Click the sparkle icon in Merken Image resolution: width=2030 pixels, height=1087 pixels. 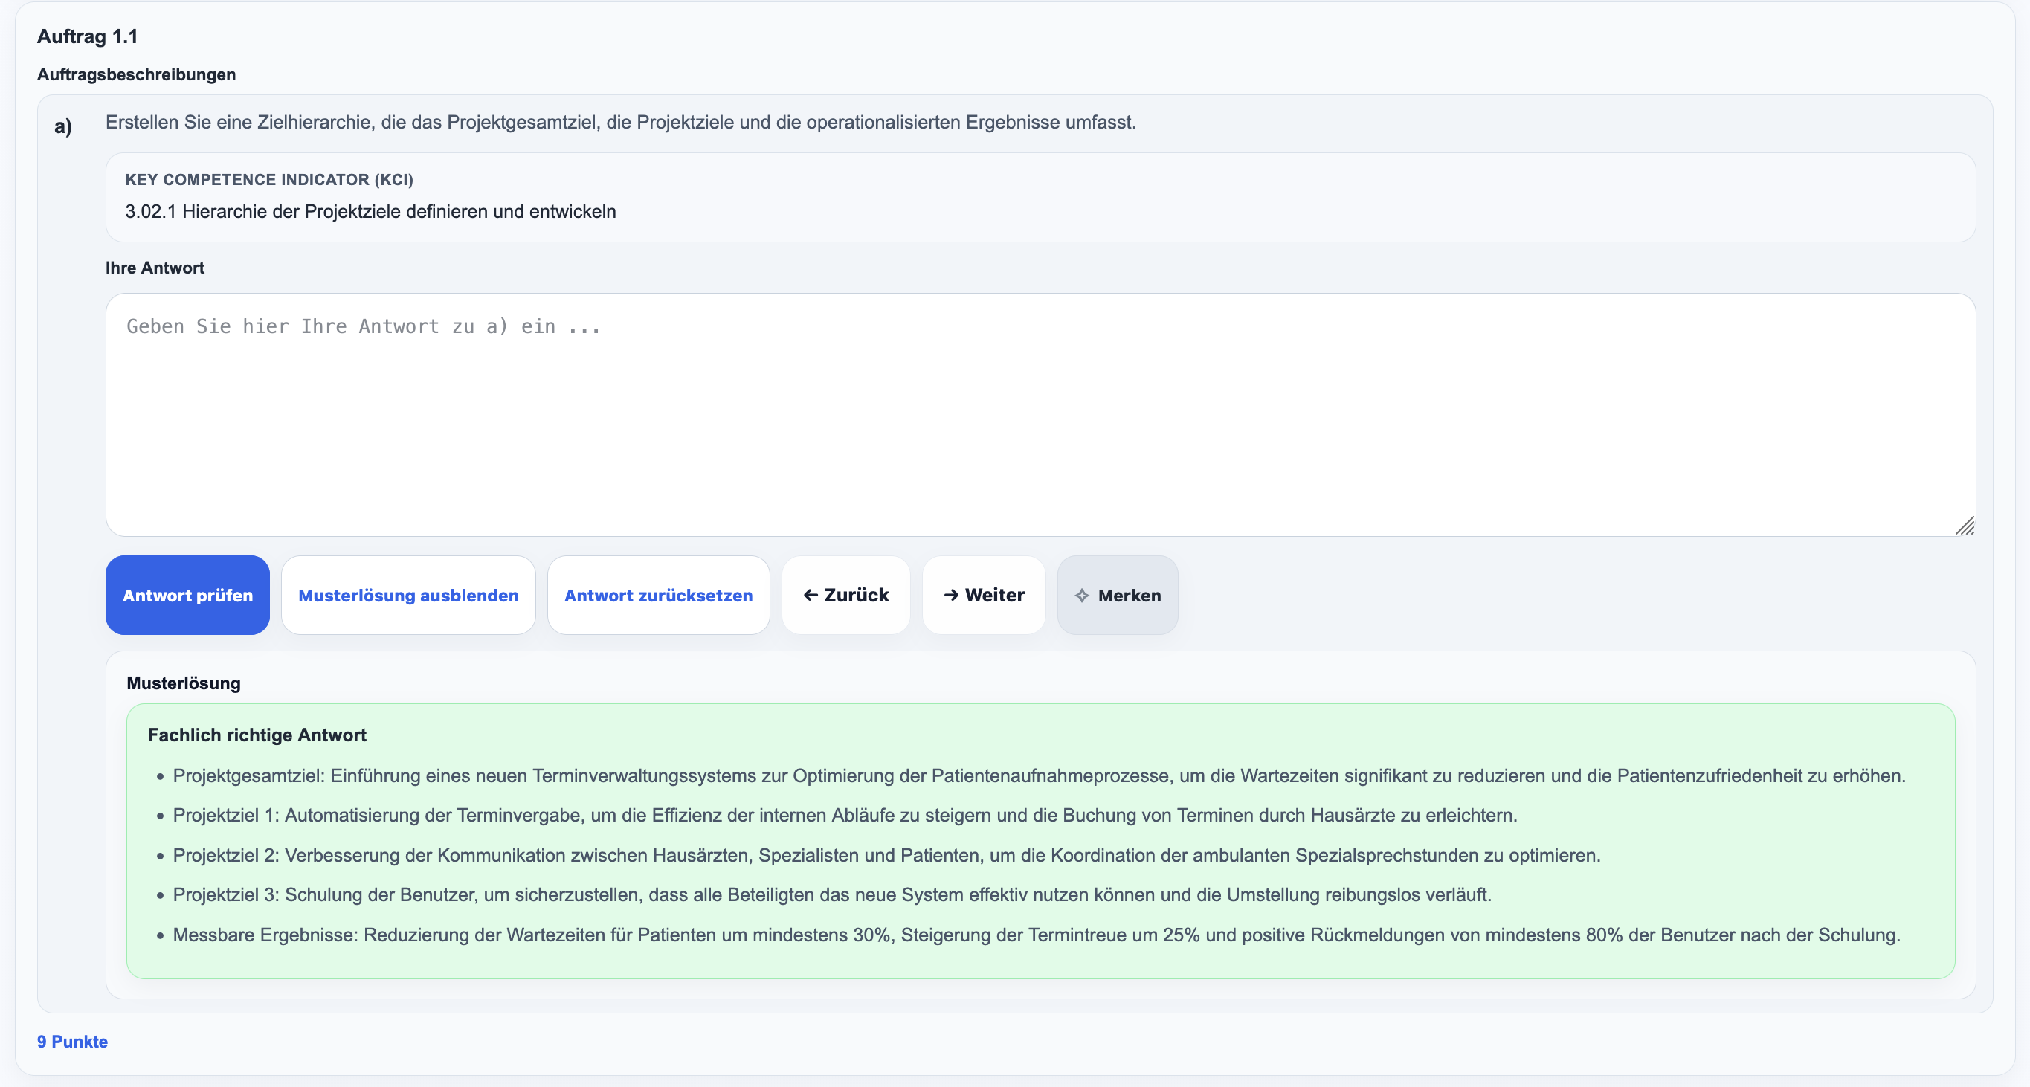[x=1082, y=596]
